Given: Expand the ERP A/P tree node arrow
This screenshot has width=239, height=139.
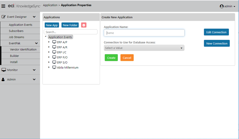Looking at the screenshot, I should (x=49, y=42).
